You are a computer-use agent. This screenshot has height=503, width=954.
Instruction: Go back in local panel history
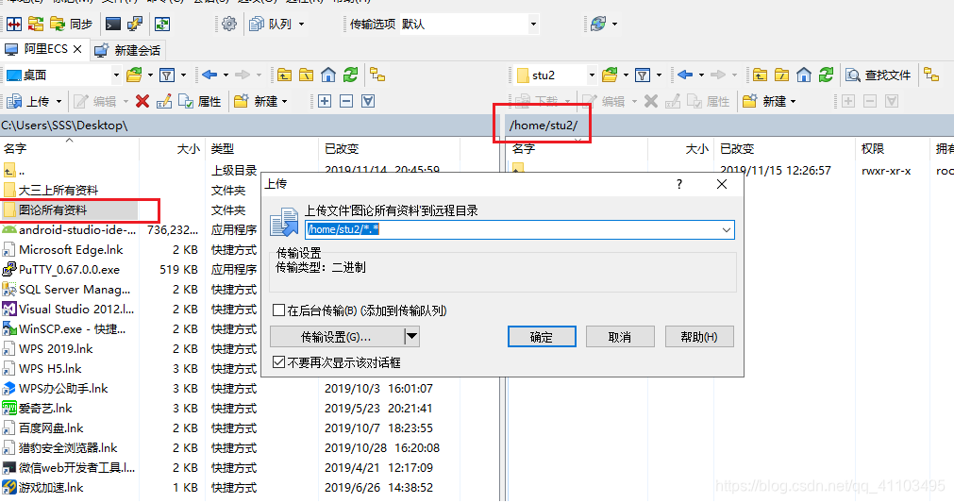point(209,75)
